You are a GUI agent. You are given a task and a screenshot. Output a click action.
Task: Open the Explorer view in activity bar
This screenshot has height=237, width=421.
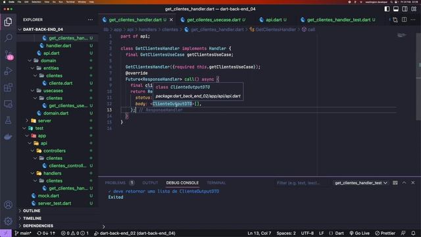[8, 22]
